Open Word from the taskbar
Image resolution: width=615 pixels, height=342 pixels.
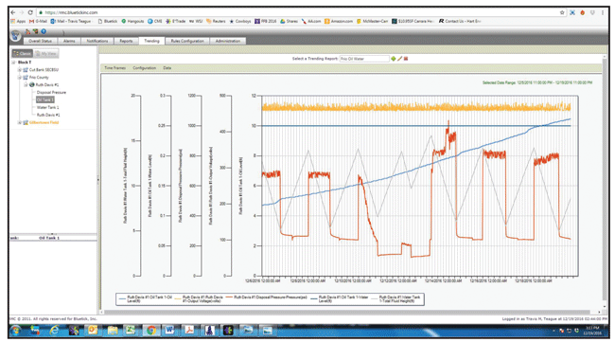pyautogui.click(x=169, y=331)
